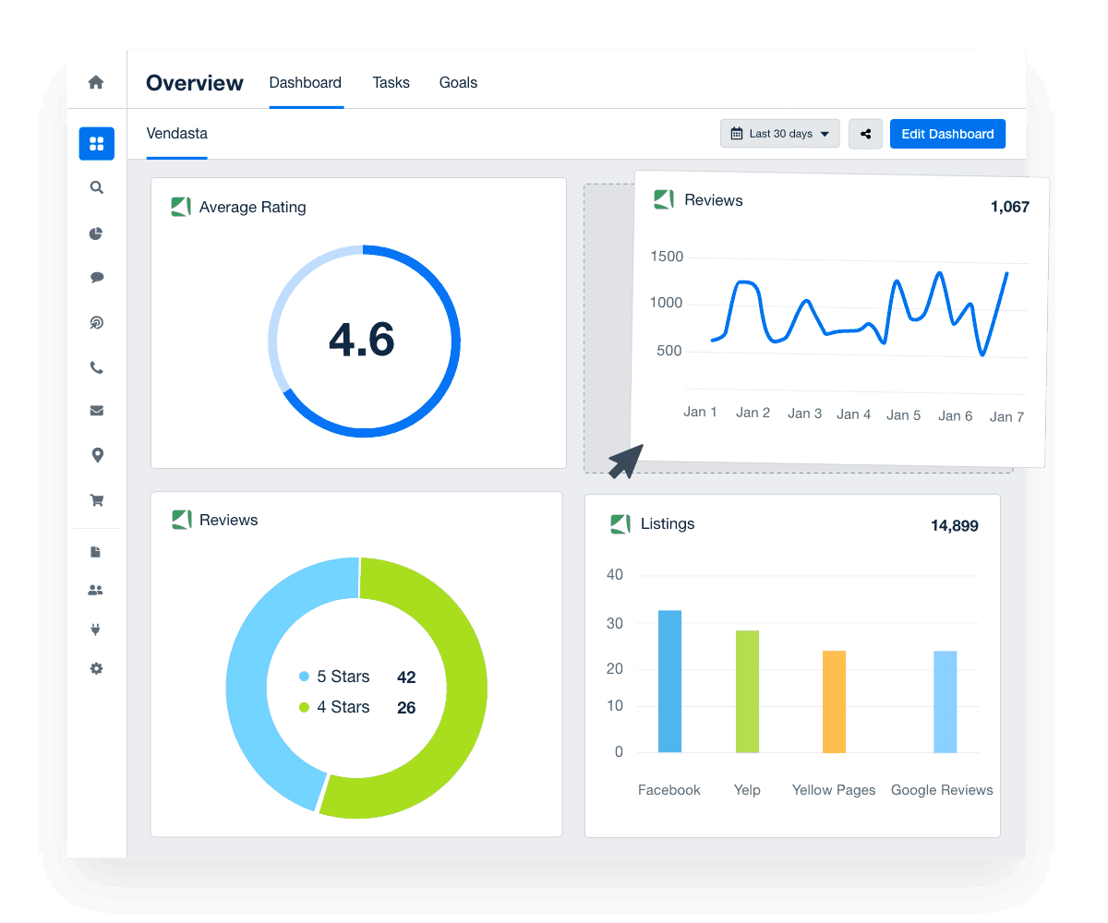The width and height of the screenshot is (1108, 923).
Task: Select the pie chart analytics sidebar icon
Action: pyautogui.click(x=96, y=234)
